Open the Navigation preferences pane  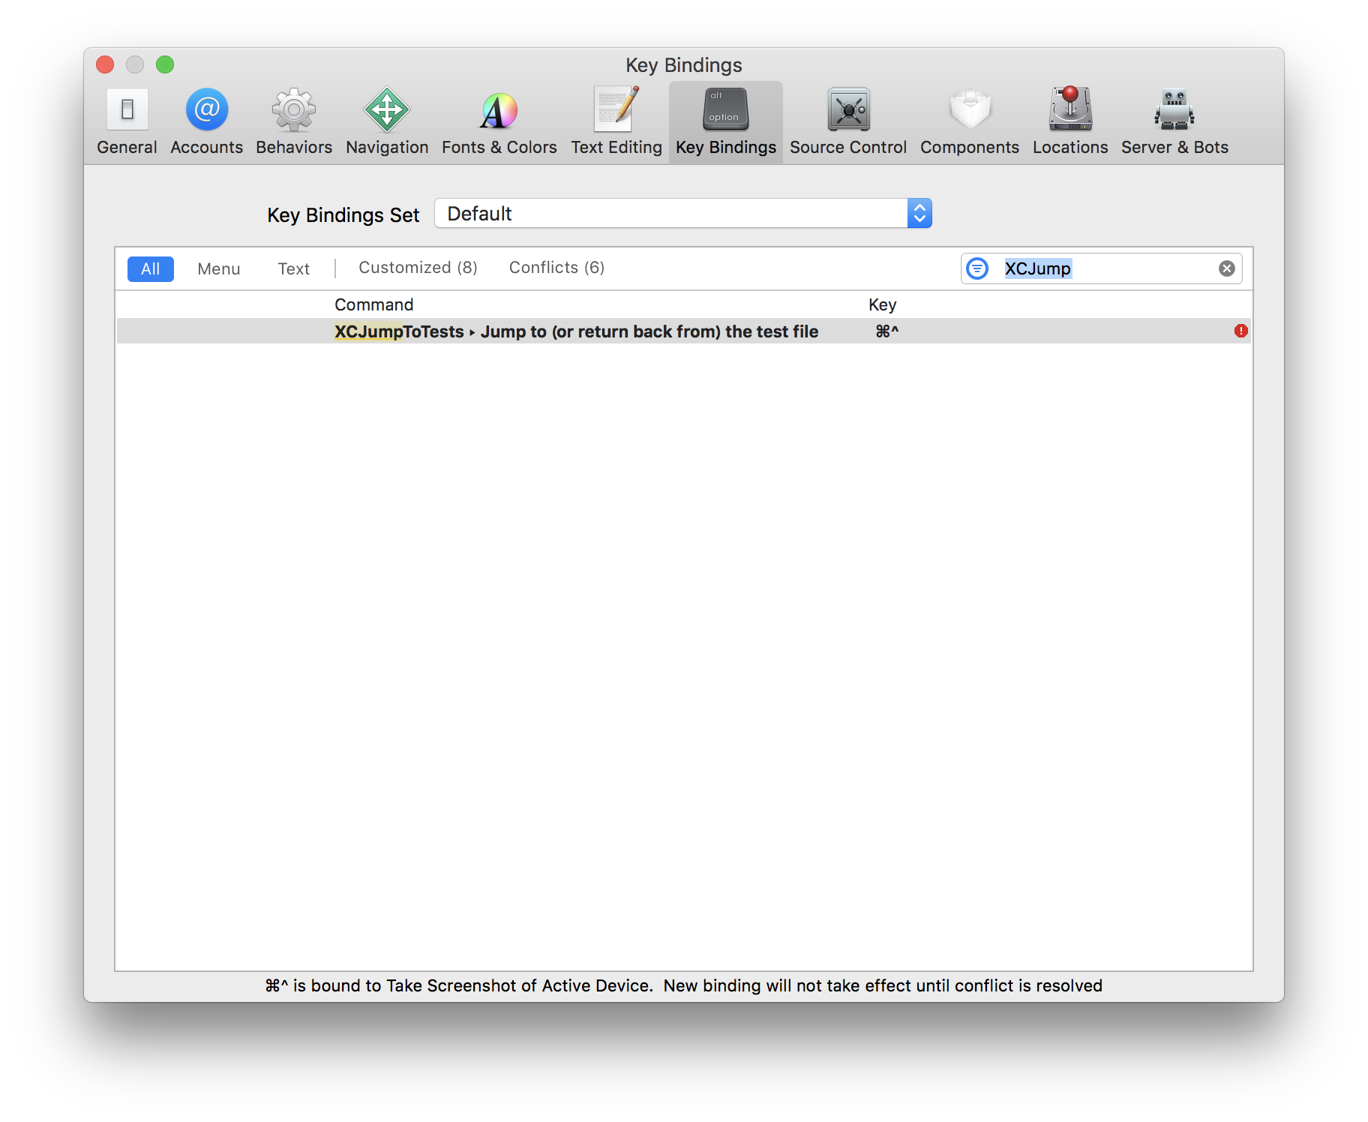(387, 122)
